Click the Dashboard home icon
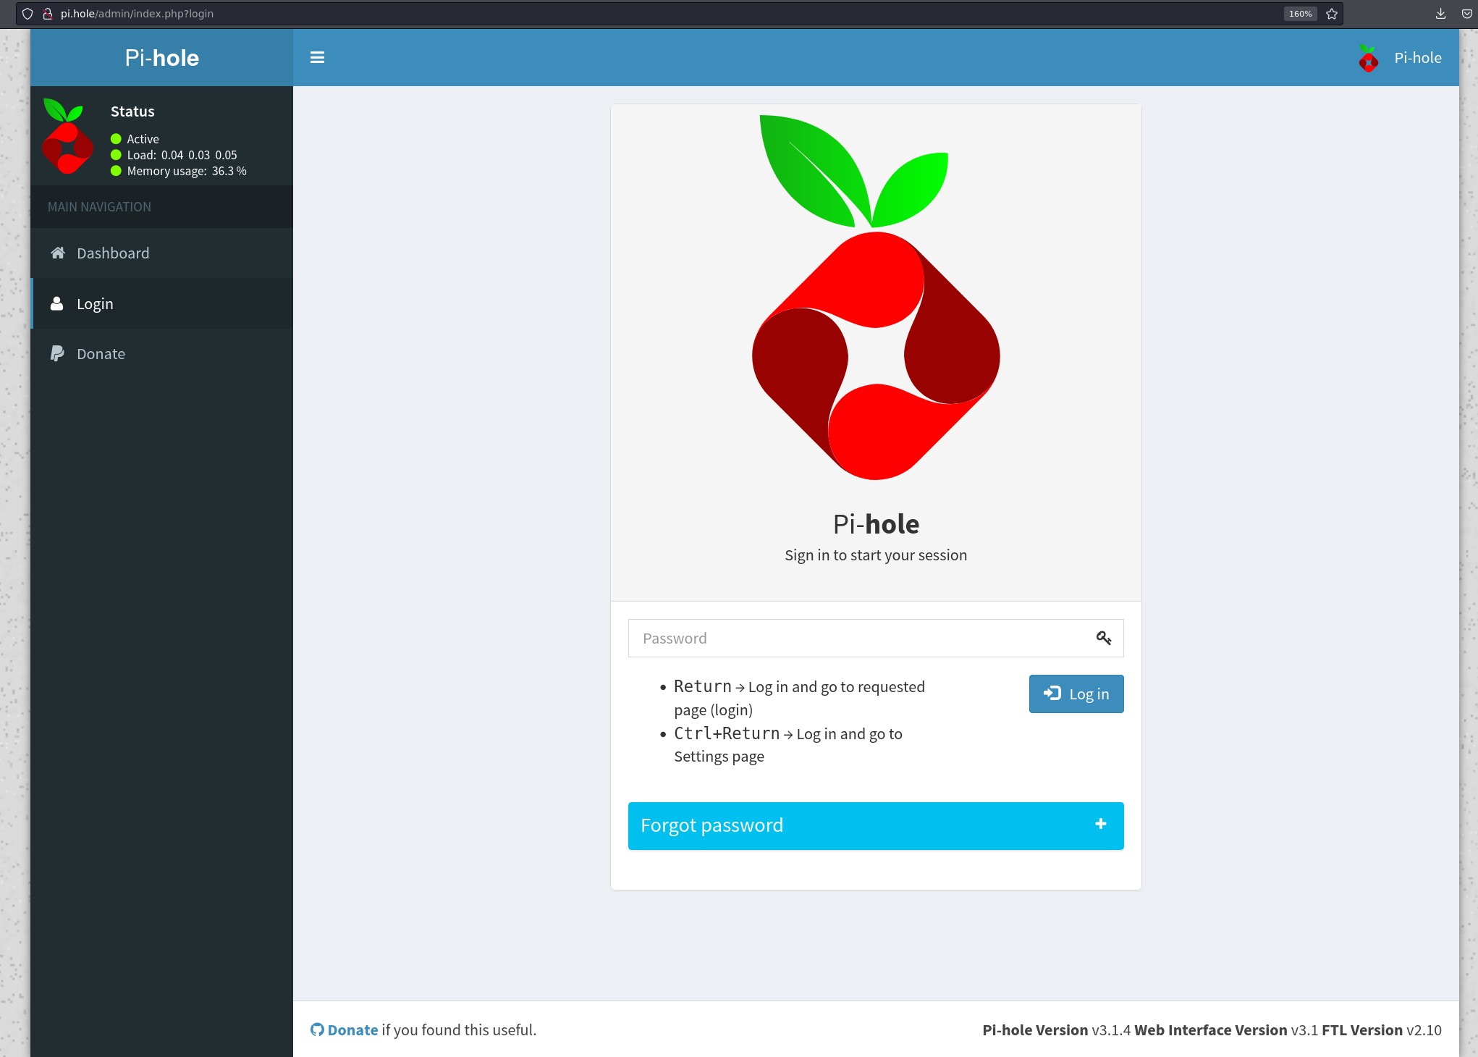 click(58, 253)
